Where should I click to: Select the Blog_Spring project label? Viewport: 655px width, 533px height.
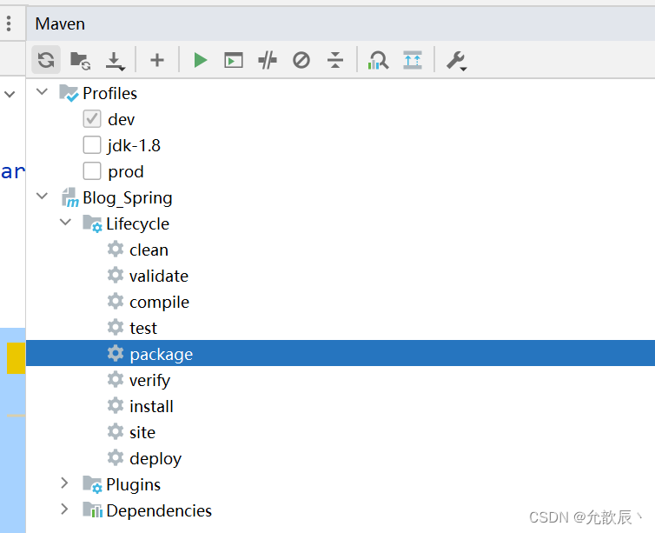128,198
